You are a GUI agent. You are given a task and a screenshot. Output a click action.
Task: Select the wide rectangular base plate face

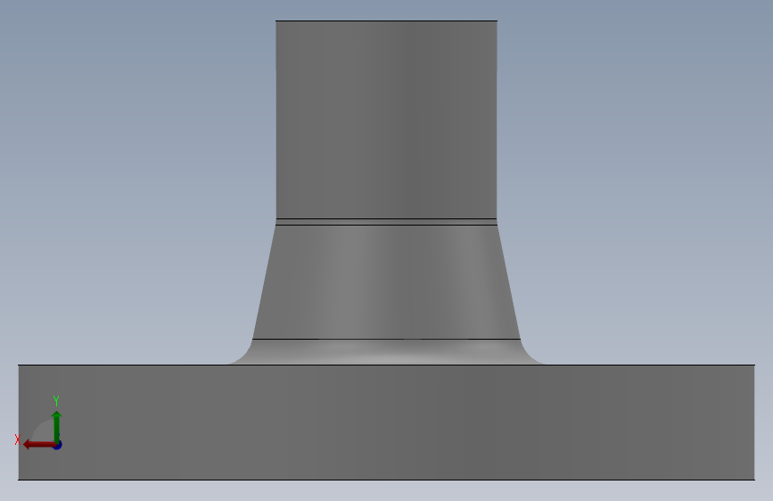(x=387, y=422)
